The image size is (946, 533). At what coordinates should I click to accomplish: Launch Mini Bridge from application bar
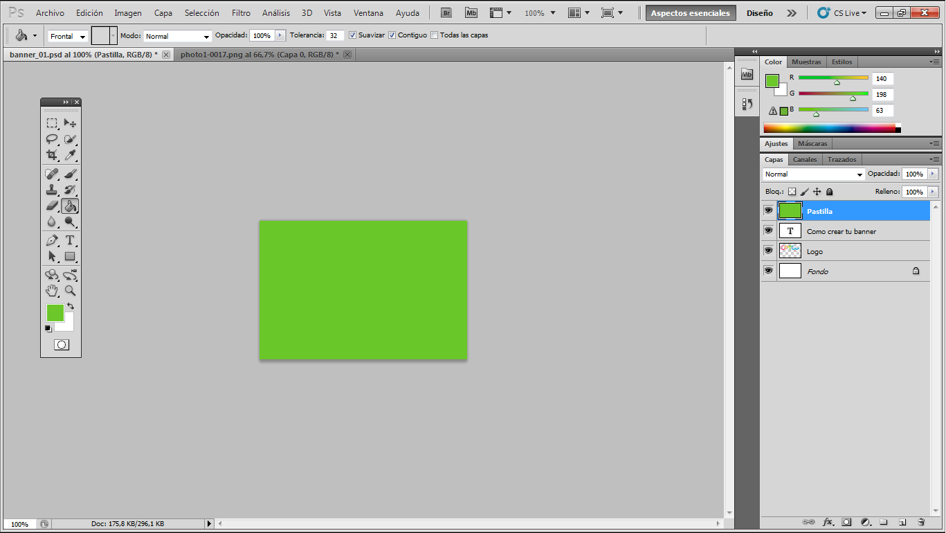tap(471, 12)
